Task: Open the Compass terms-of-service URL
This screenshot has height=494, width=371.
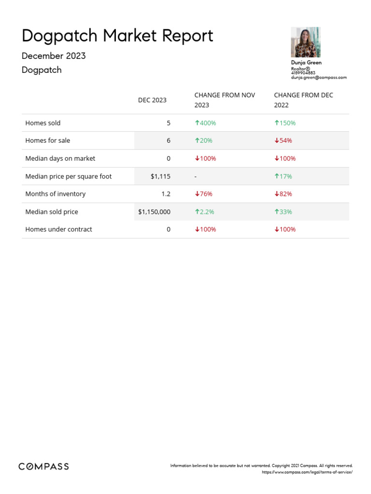Action: [307, 472]
